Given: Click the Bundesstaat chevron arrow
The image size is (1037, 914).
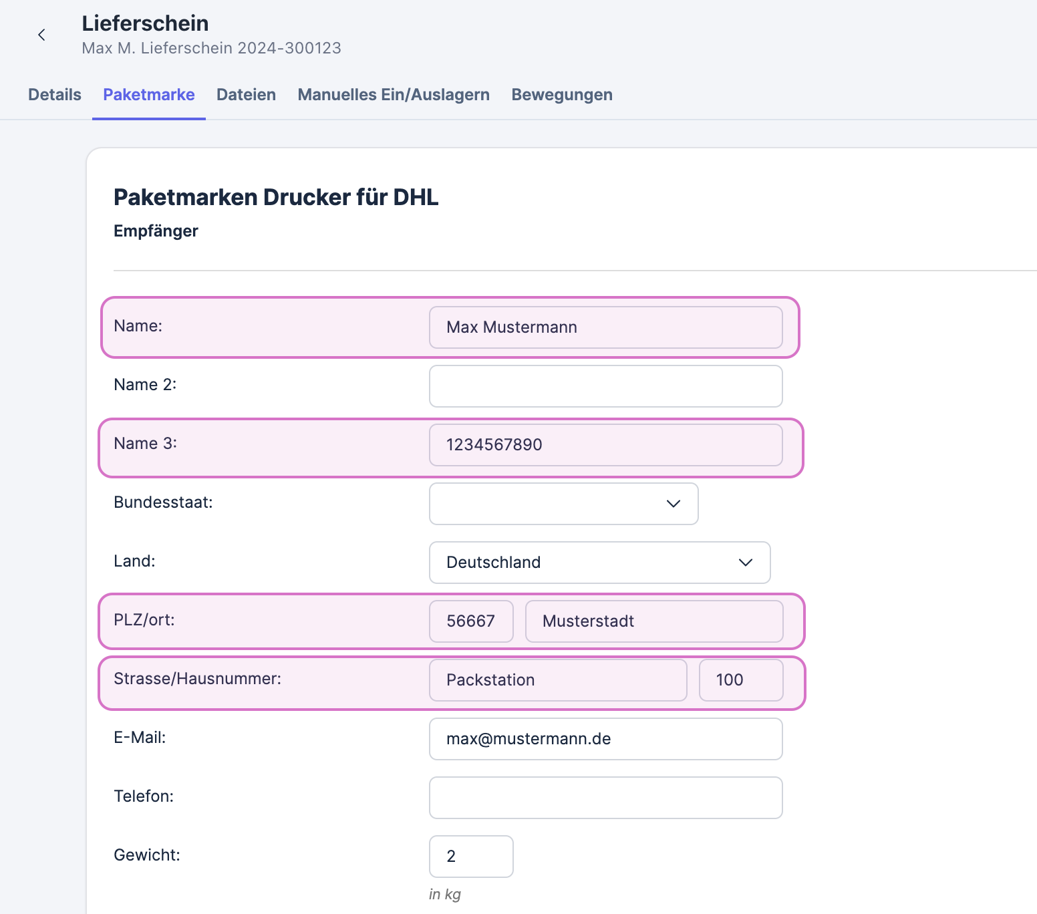Looking at the screenshot, I should pyautogui.click(x=674, y=504).
